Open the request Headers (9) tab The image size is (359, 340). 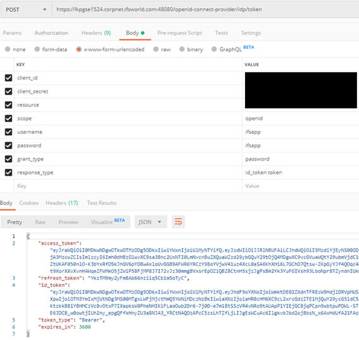[96, 33]
